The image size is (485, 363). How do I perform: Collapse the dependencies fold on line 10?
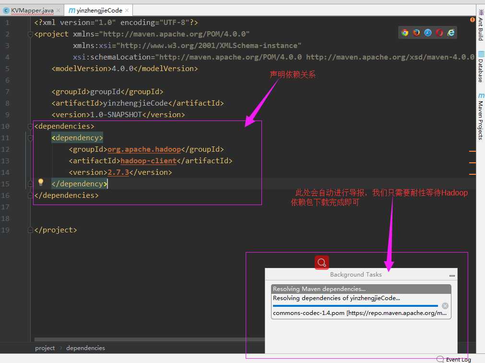[30, 126]
